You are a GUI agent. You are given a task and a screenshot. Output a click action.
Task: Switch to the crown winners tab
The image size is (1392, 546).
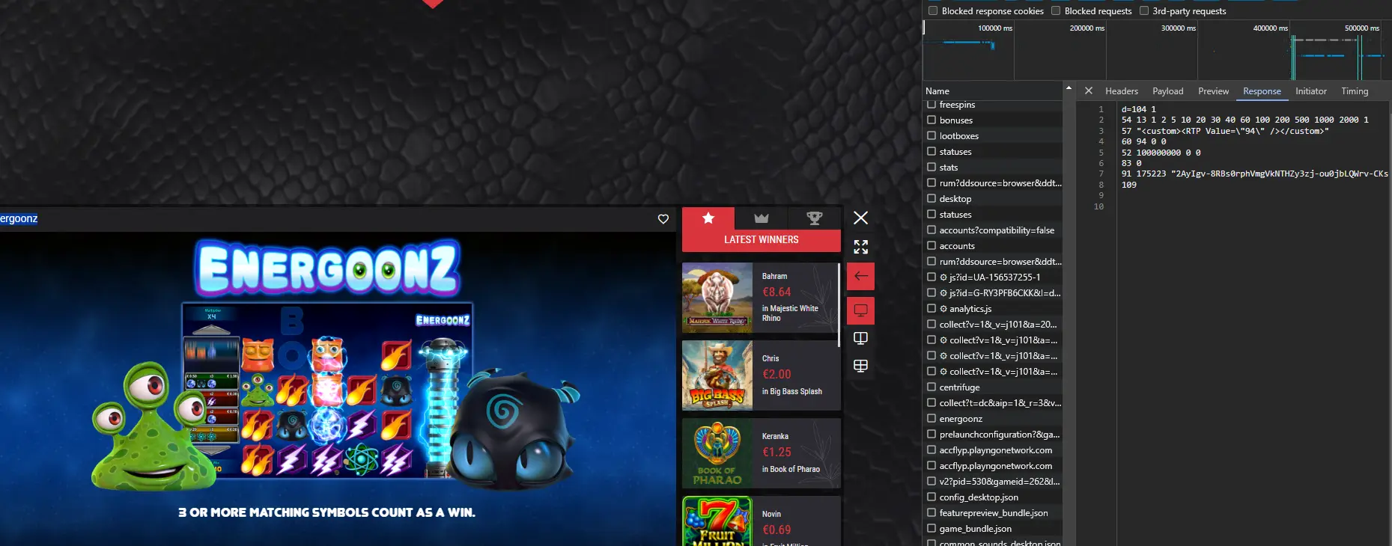point(762,218)
